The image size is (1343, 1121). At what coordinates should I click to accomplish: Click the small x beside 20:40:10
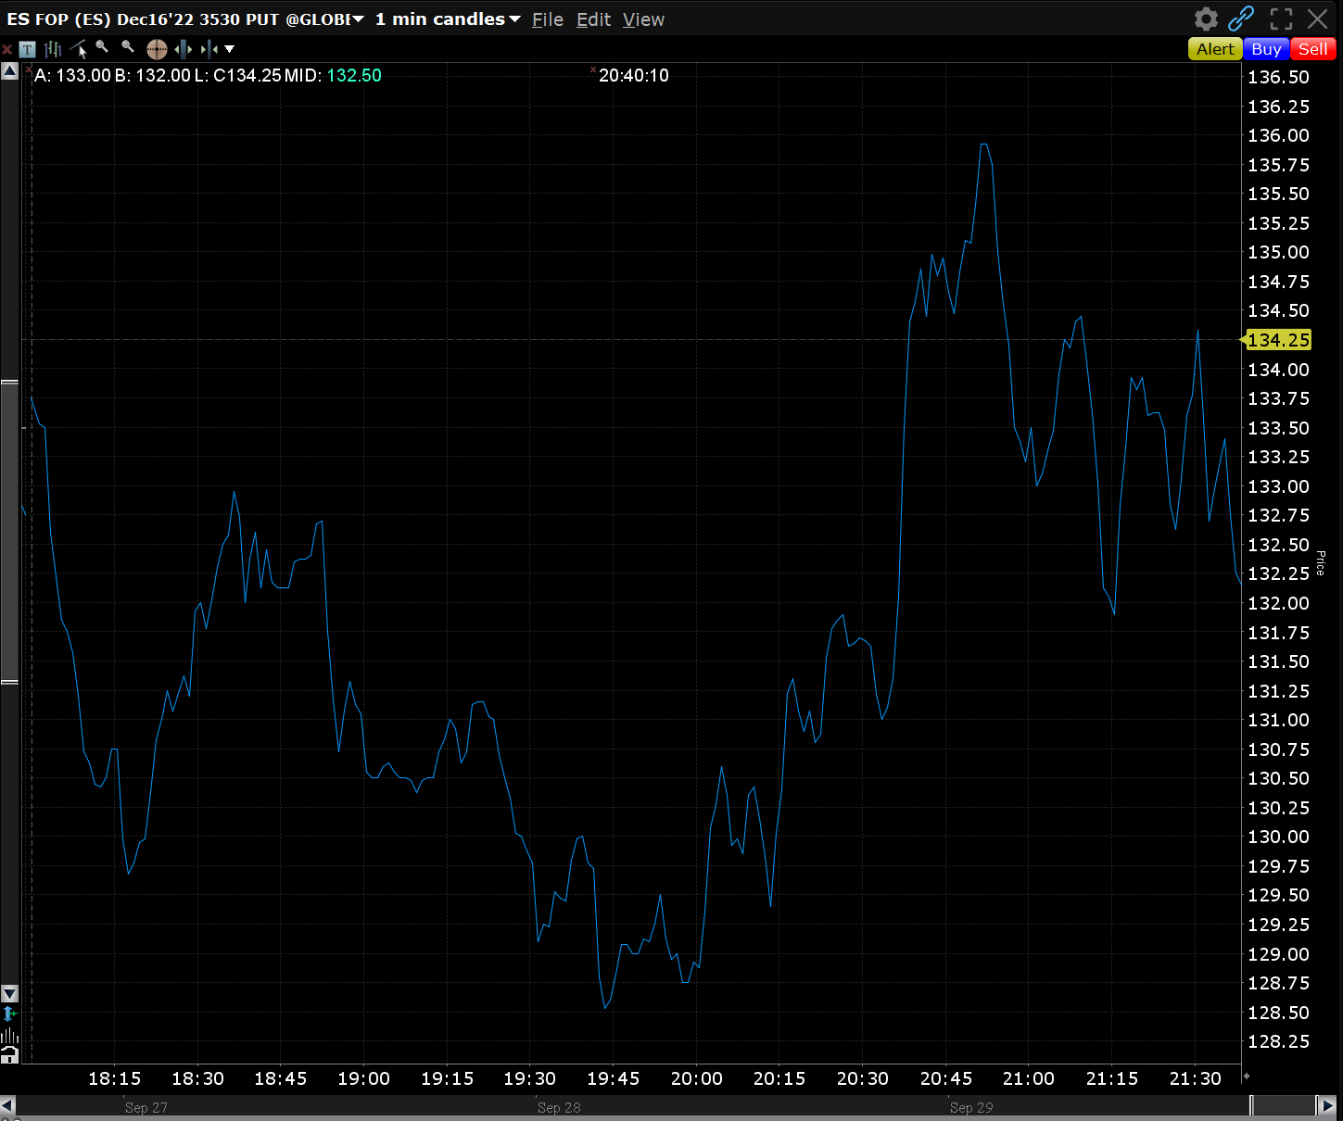pos(593,70)
